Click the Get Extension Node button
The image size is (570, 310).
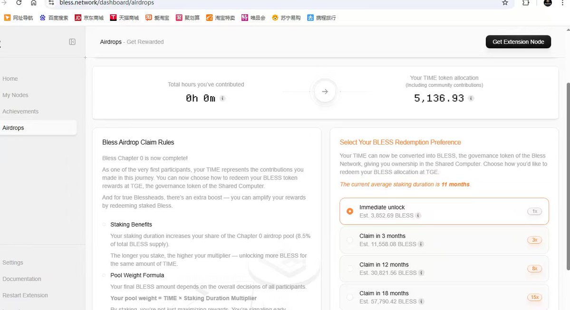pyautogui.click(x=518, y=42)
